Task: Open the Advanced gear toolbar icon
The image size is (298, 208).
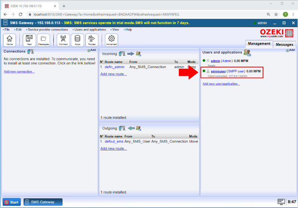Action: point(111,40)
